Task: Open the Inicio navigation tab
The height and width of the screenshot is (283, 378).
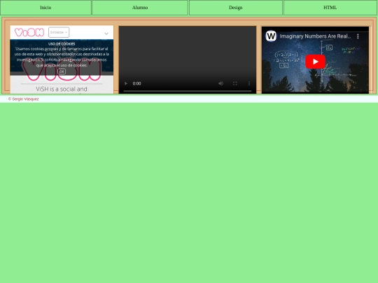Action: pos(45,8)
